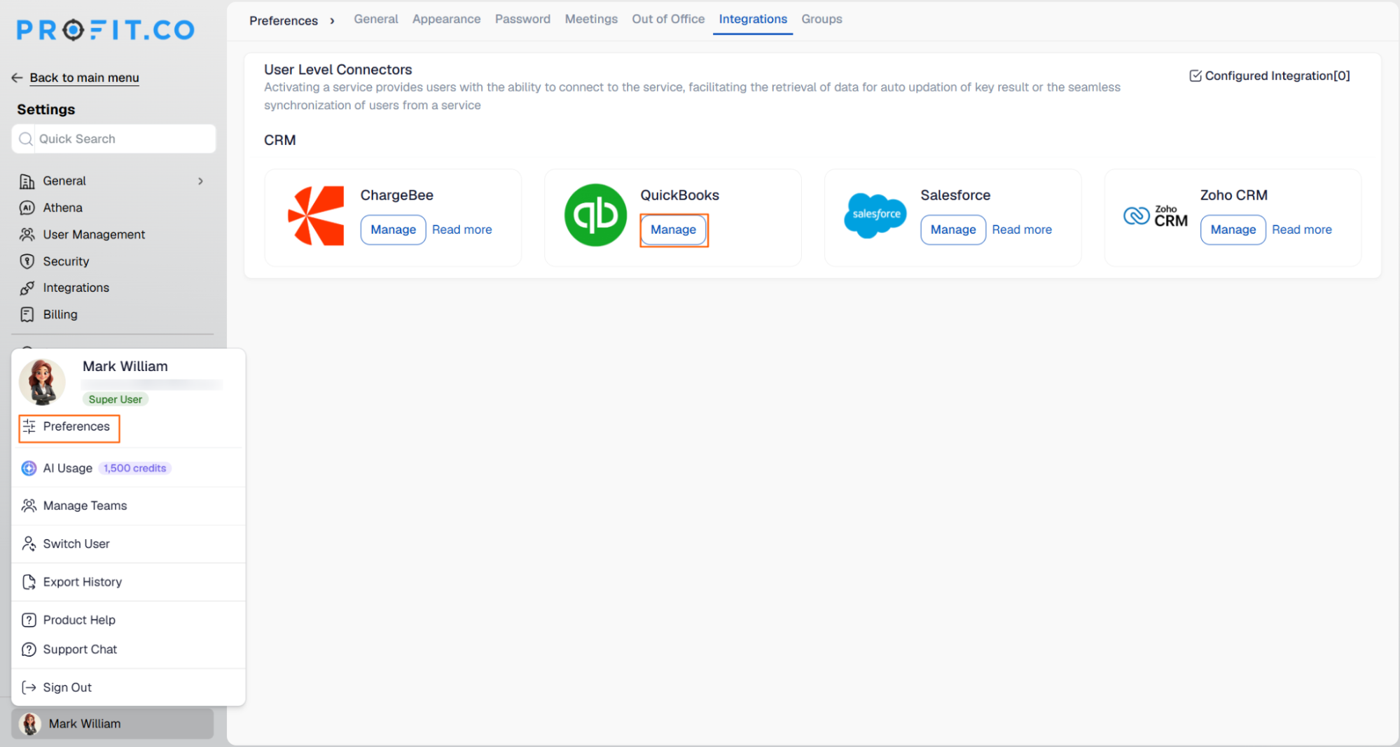
Task: Open Read more link for ChargeBee
Action: 462,230
